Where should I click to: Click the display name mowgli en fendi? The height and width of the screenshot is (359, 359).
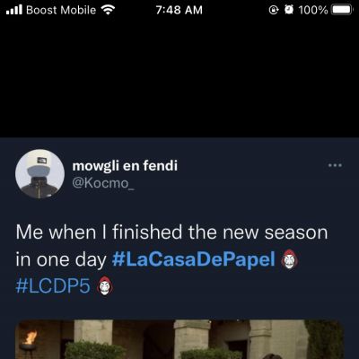[x=125, y=166]
